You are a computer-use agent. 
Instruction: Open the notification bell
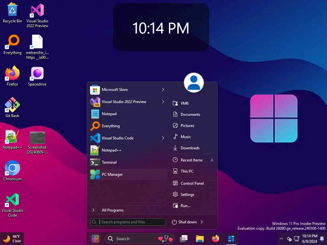coord(322,239)
